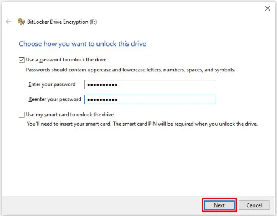Image resolution: width=277 pixels, height=216 pixels.
Task: Click the smart card PIN description text
Action: 142,124
